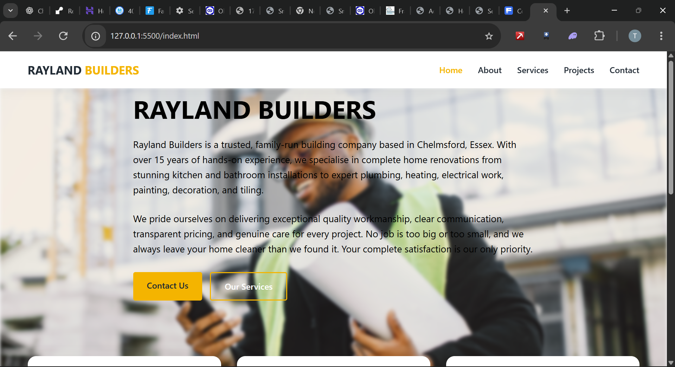675x367 pixels.
Task: Click the page vertical scrollbar thumb
Action: [x=671, y=127]
